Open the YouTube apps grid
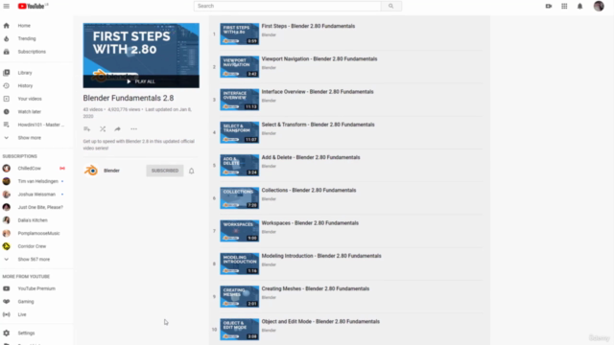 point(564,7)
